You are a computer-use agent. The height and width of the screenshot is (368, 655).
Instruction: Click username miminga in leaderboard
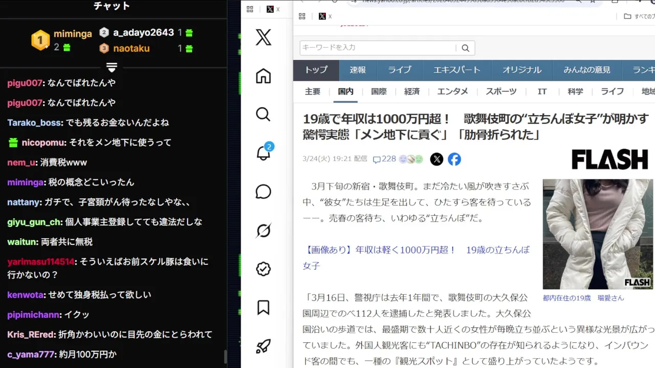point(73,34)
